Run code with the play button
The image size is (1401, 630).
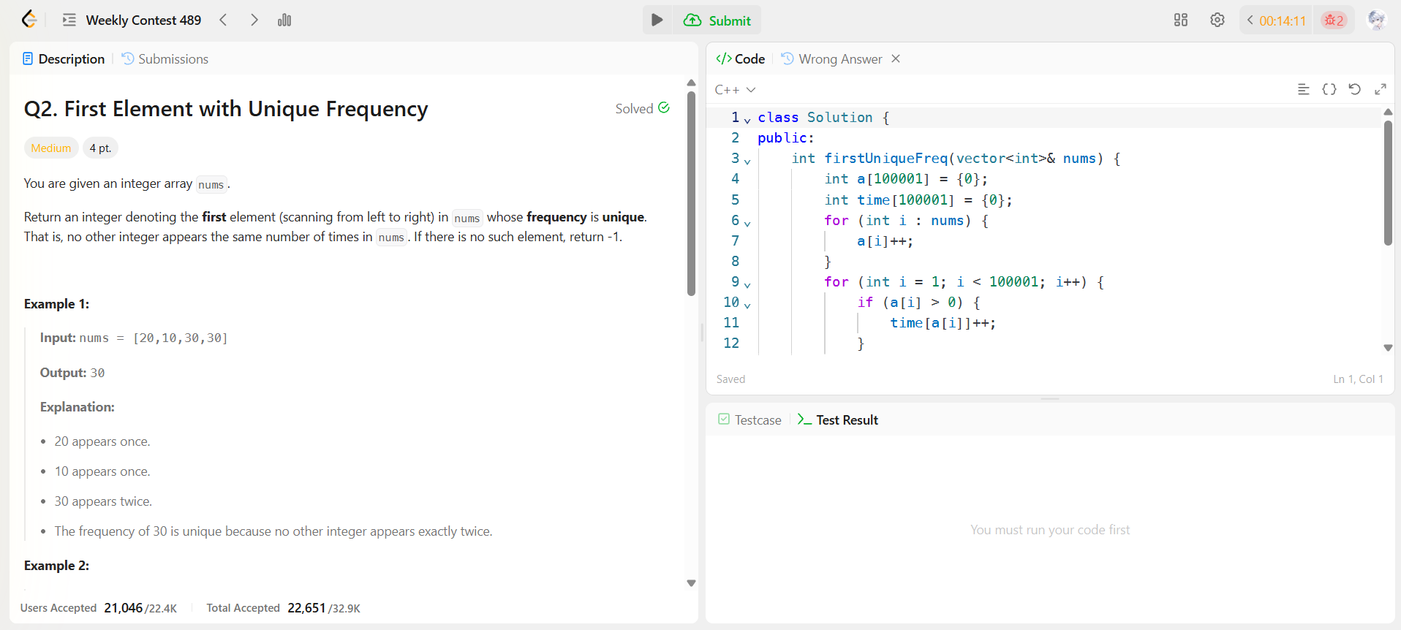click(657, 20)
